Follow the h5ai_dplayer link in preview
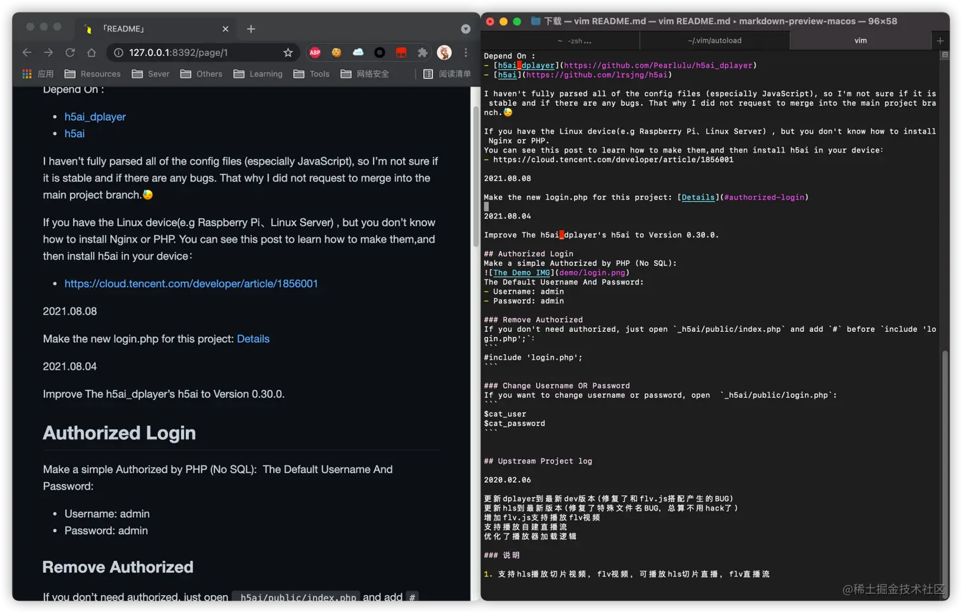 point(95,117)
